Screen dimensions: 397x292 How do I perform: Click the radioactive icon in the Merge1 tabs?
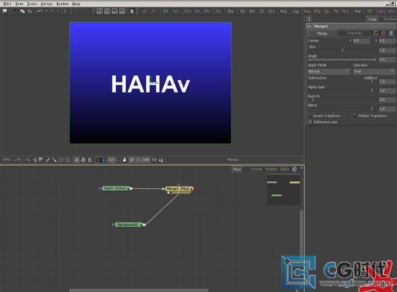click(375, 34)
